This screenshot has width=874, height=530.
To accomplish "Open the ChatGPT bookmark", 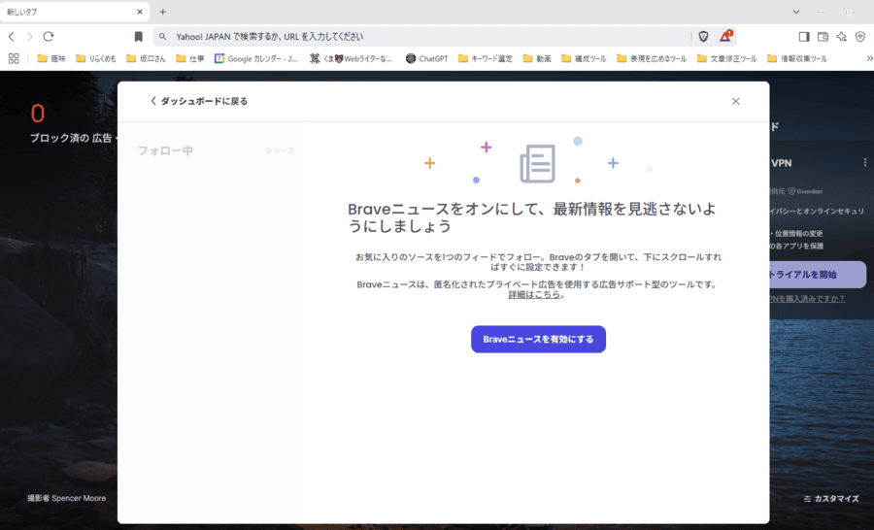I will (x=427, y=58).
